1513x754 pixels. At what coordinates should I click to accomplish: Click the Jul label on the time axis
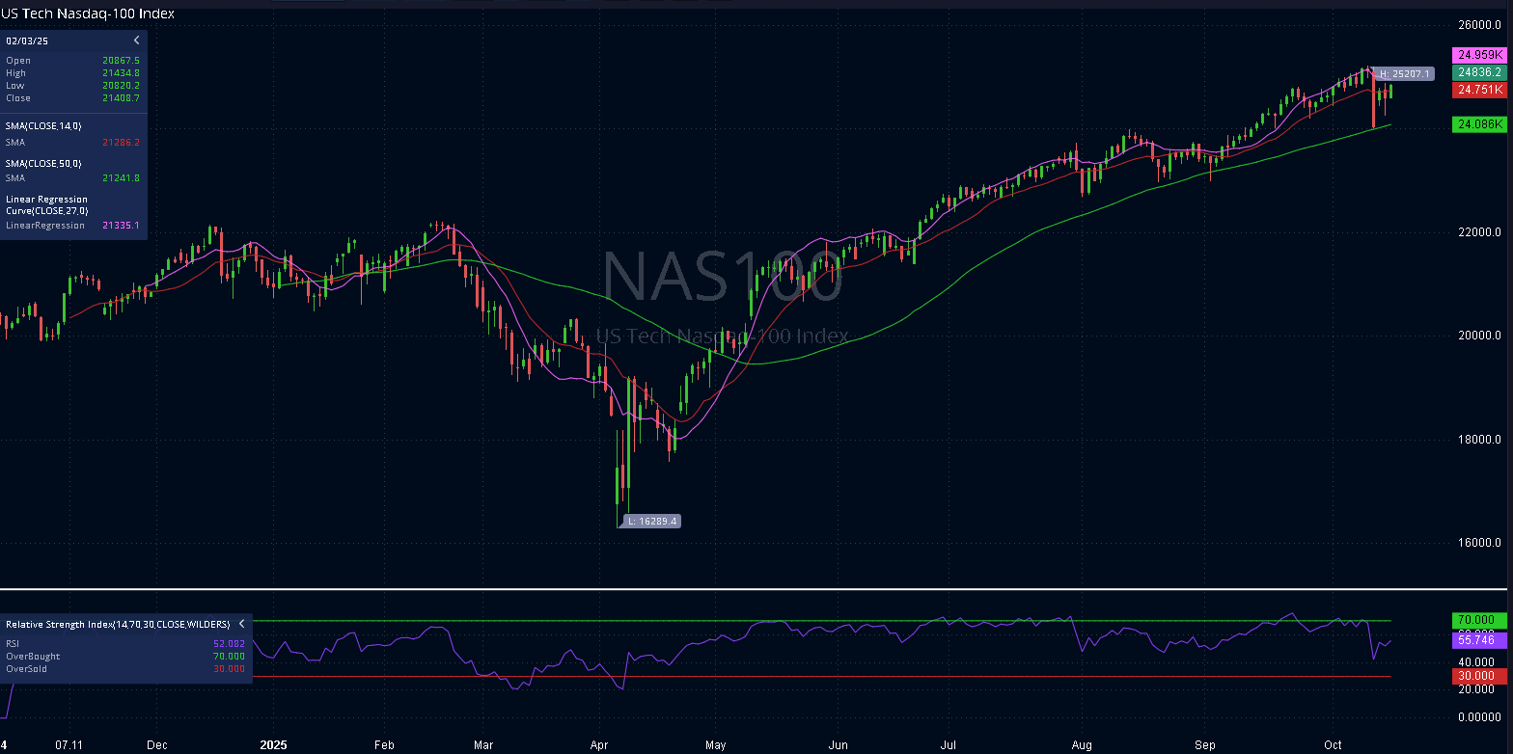[x=948, y=744]
